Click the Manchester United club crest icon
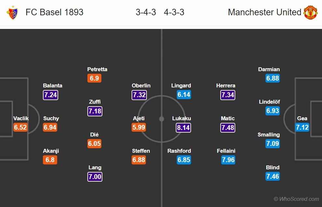The width and height of the screenshot is (322, 207). 310,12
